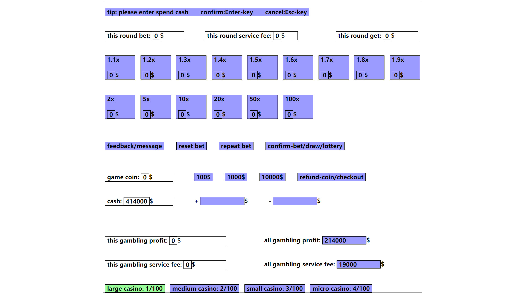The width and height of the screenshot is (525, 295).
Task: Open the feedback/message panel
Action: [x=135, y=146]
